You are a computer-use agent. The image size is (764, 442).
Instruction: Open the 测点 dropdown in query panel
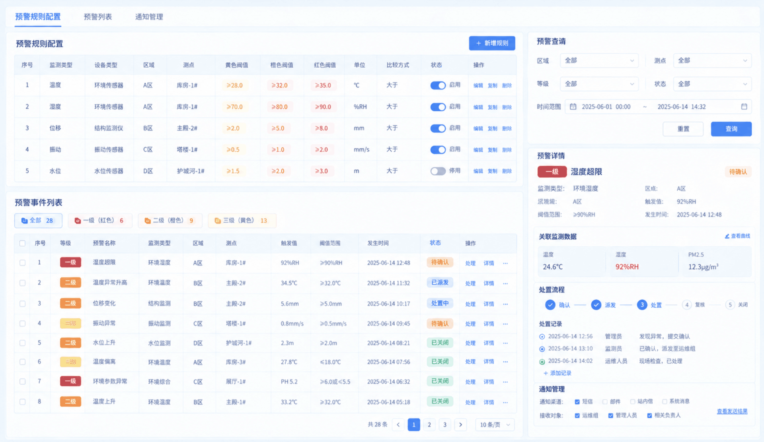(x=712, y=60)
